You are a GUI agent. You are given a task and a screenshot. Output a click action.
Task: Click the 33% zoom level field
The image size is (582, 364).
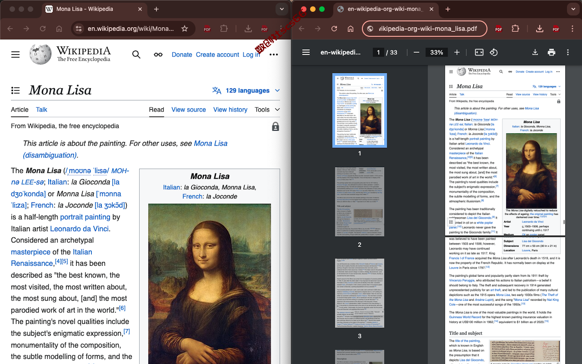coord(436,52)
